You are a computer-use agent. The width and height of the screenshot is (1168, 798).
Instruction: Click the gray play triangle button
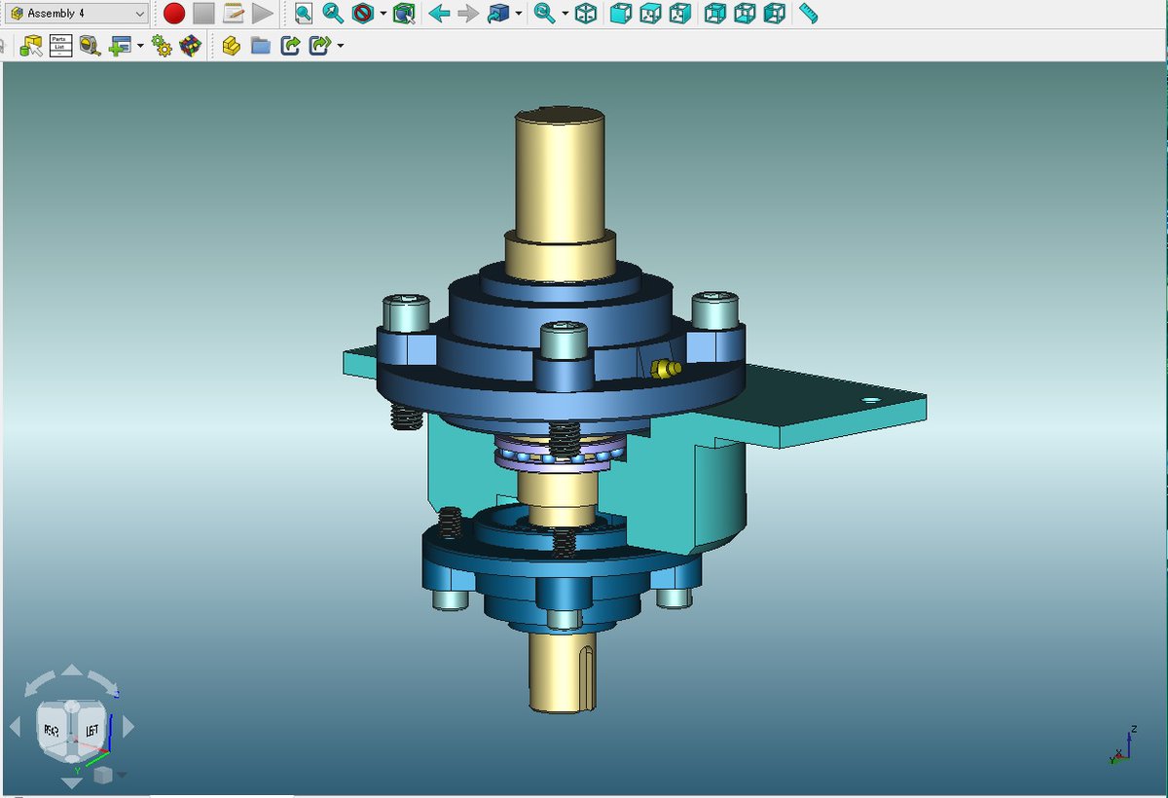(263, 14)
